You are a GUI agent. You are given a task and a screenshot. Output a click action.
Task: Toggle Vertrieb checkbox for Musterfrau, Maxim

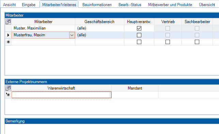(x=168, y=35)
